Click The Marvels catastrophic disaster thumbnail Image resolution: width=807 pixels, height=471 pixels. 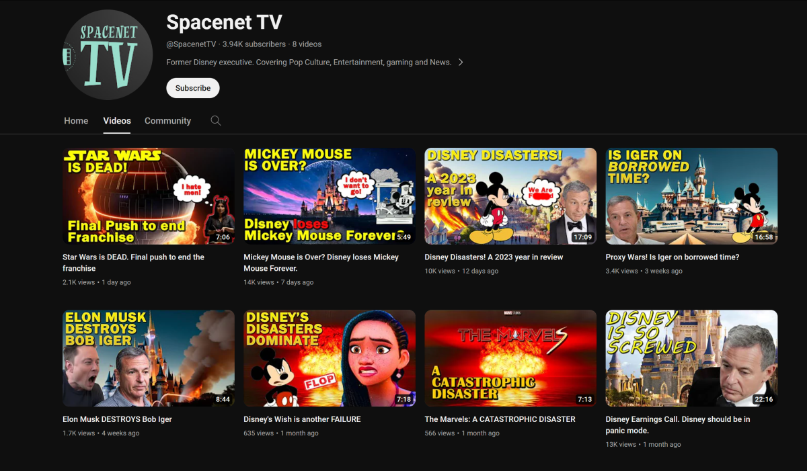[510, 358]
